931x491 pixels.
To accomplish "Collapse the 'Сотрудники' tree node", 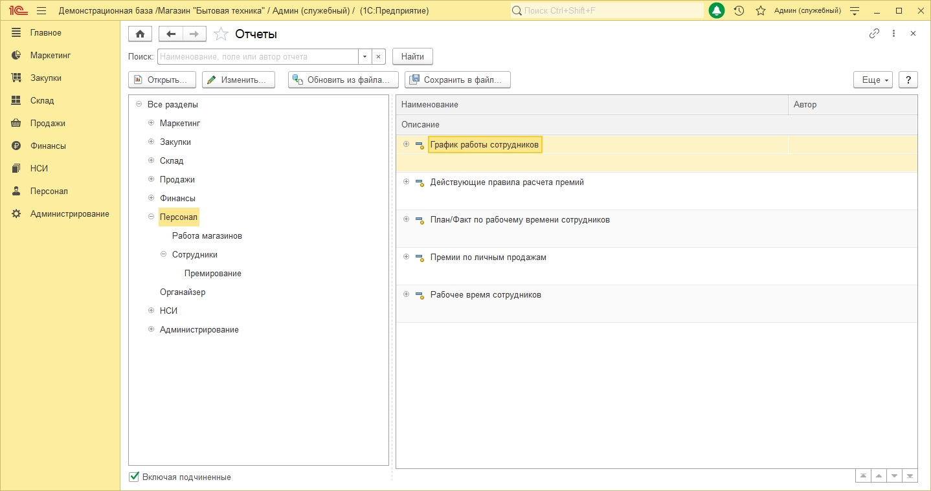I will tap(164, 255).
